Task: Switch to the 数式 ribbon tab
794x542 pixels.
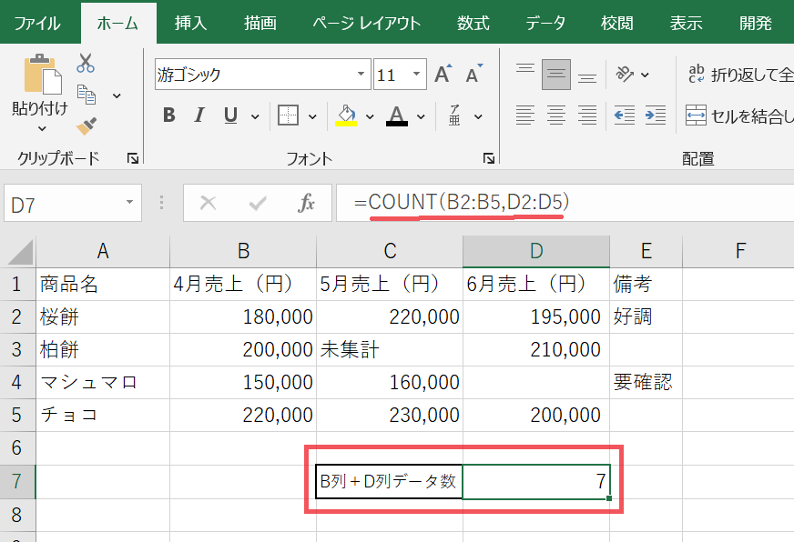Action: [473, 23]
